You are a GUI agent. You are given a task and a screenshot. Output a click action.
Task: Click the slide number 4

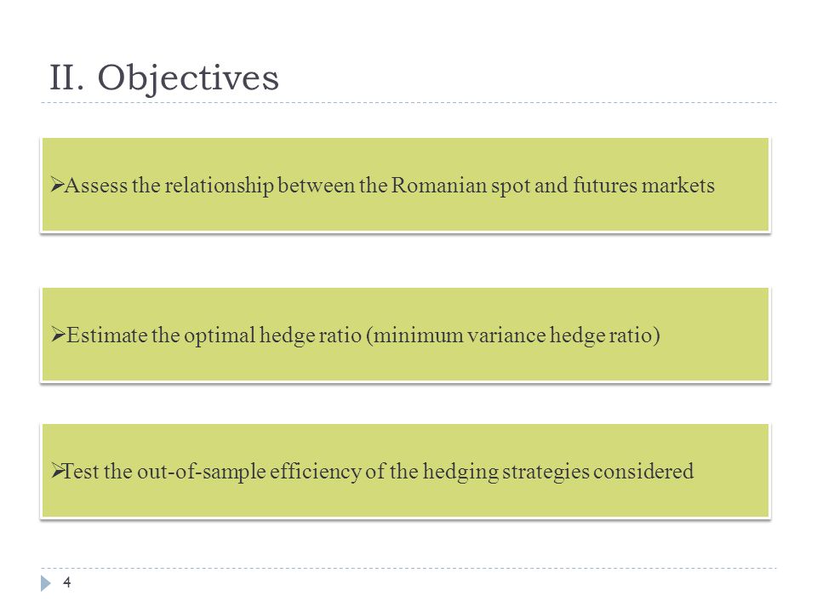(x=66, y=582)
